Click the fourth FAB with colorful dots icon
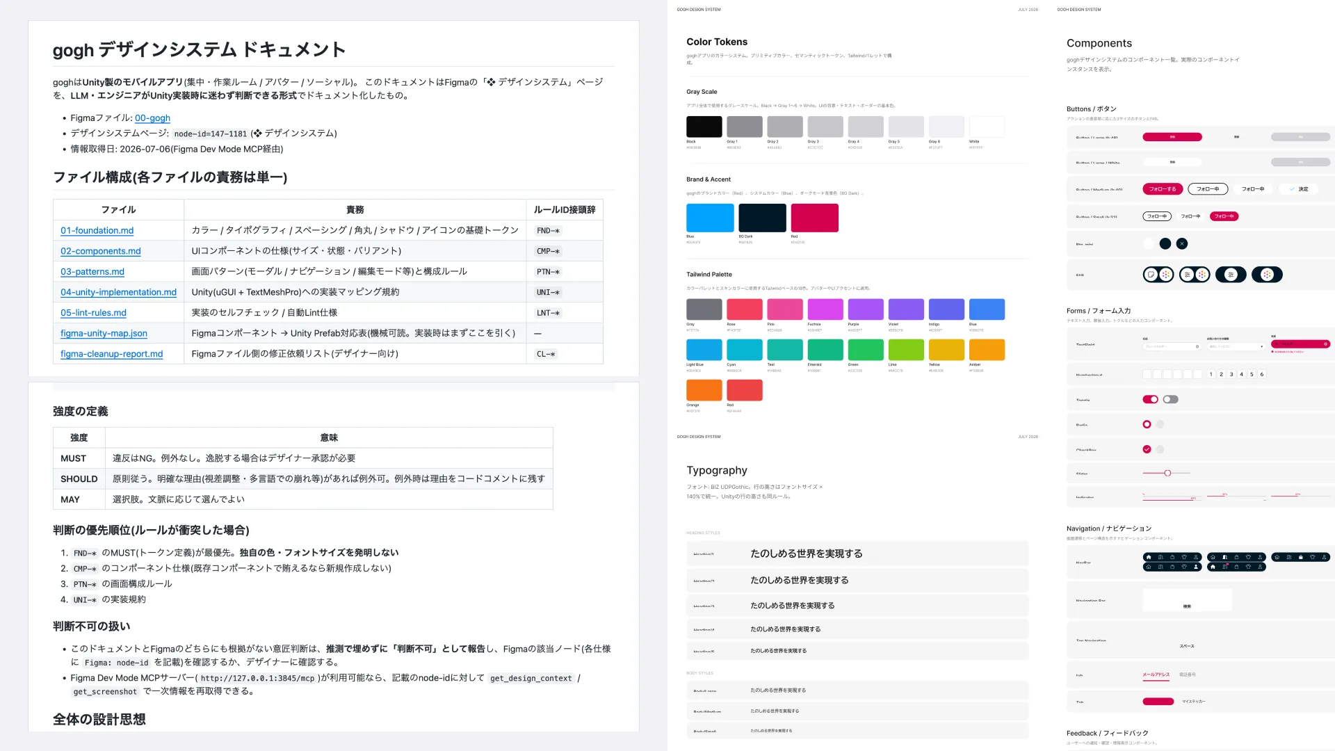Image resolution: width=1335 pixels, height=751 pixels. click(x=1268, y=275)
